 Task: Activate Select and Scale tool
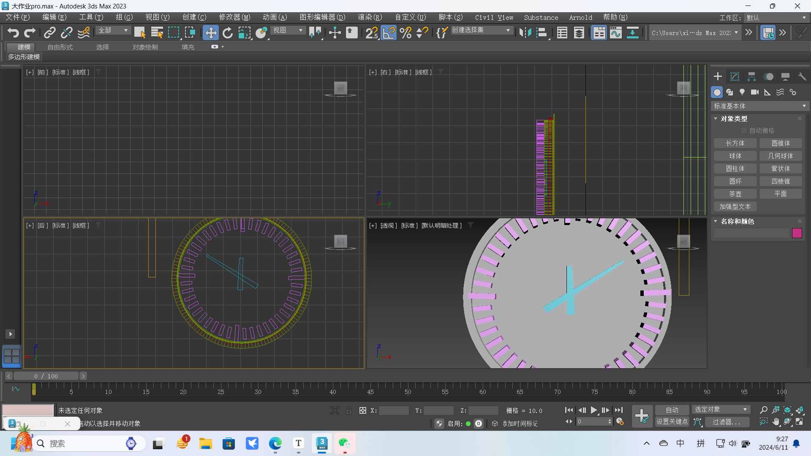tap(244, 33)
